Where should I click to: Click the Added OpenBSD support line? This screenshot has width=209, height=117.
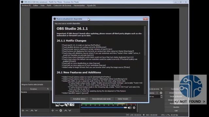coord(75,93)
